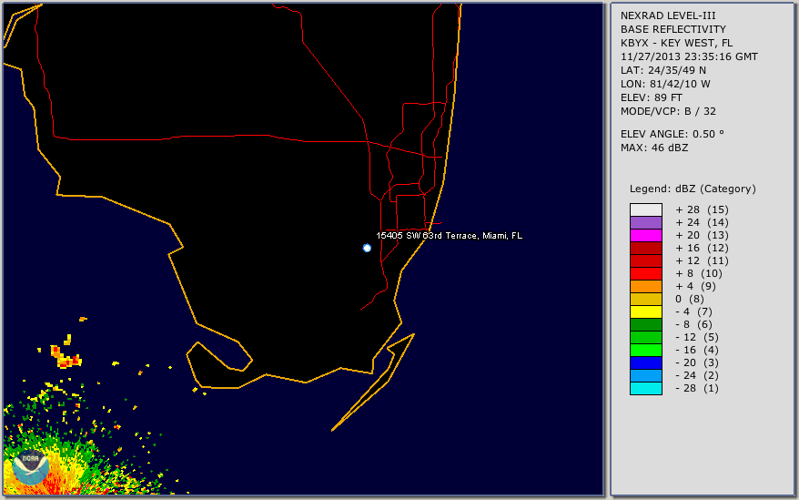Pick the blue -20 (3) legend swatch
799x500 pixels.
[645, 362]
